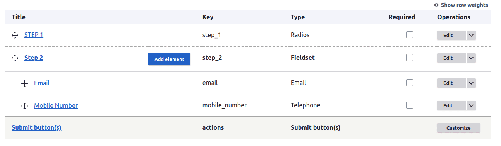Screen dimensions: 501x146
Task: Enable Required for the Email element
Action: coord(410,83)
